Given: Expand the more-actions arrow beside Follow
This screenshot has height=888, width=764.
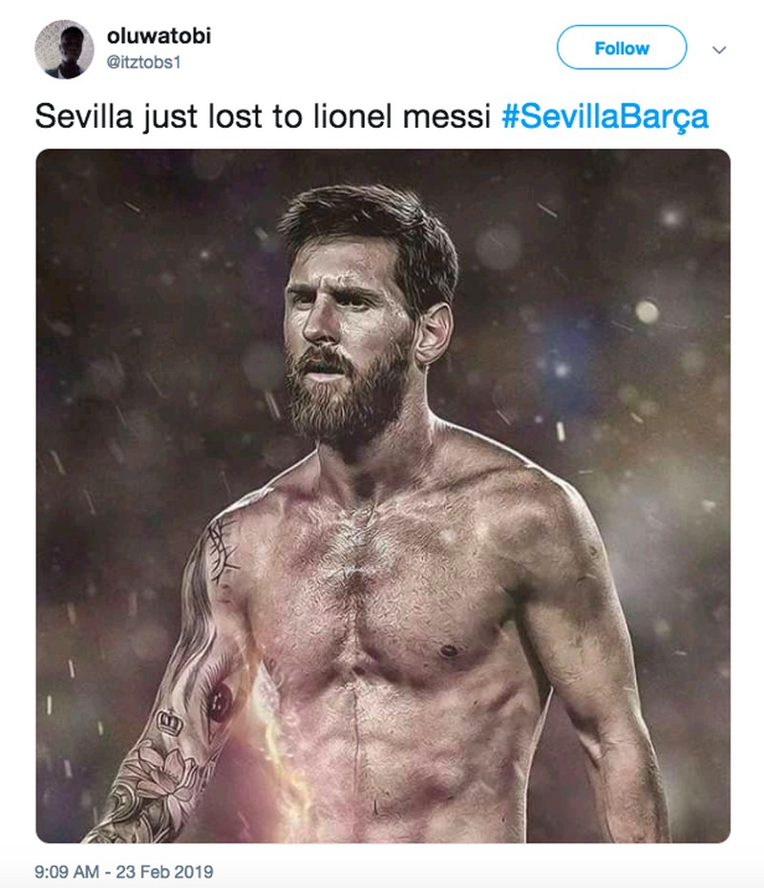Looking at the screenshot, I should [x=719, y=49].
